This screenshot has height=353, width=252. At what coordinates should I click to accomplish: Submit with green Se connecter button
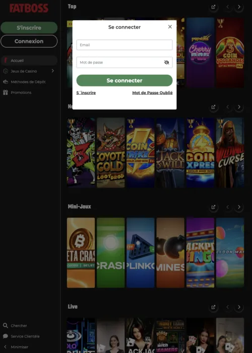coord(124,80)
